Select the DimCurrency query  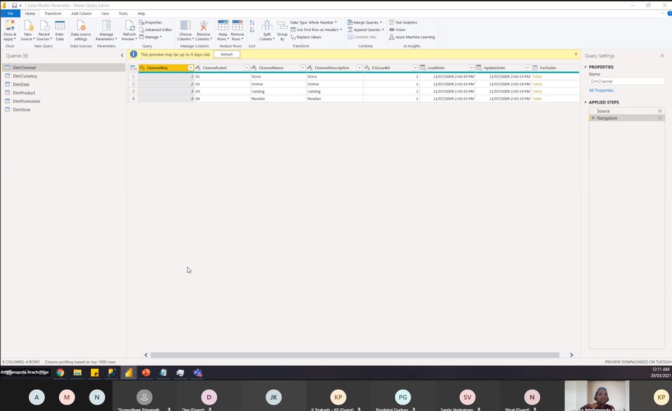63,76
